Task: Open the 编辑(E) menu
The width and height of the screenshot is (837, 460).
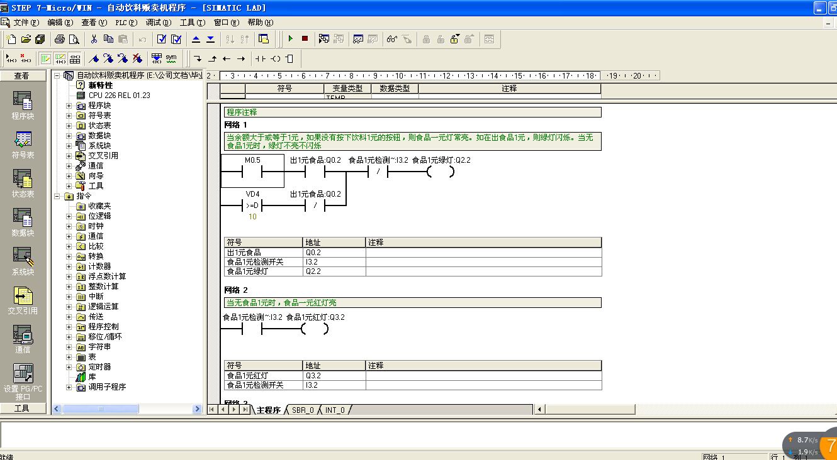Action: pyautogui.click(x=60, y=22)
